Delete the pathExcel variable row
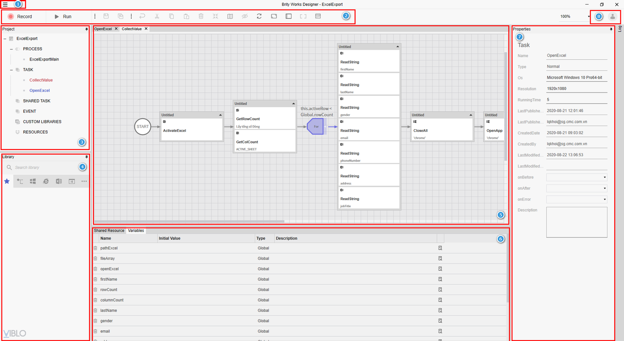624x341 pixels. pos(95,248)
